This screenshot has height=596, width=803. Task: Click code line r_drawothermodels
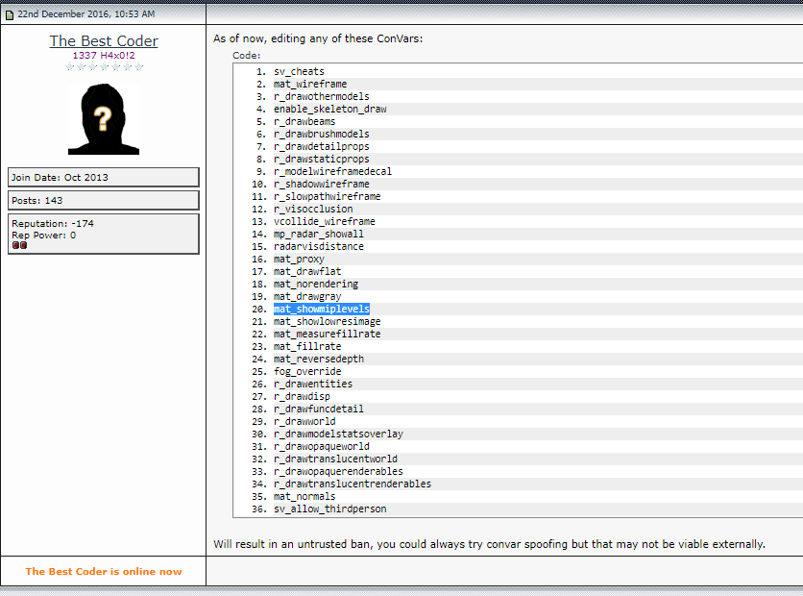coord(321,96)
